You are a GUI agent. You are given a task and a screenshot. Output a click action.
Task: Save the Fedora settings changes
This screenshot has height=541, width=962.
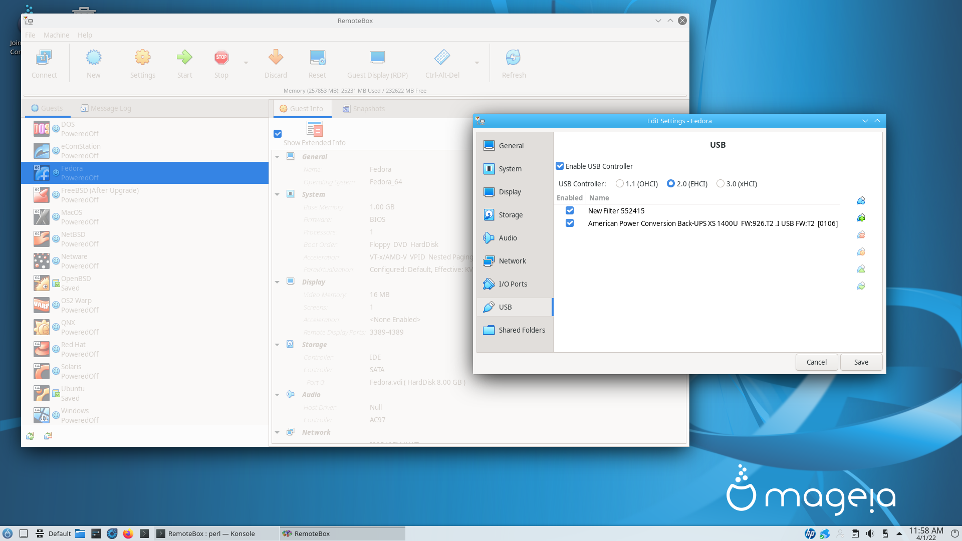860,362
